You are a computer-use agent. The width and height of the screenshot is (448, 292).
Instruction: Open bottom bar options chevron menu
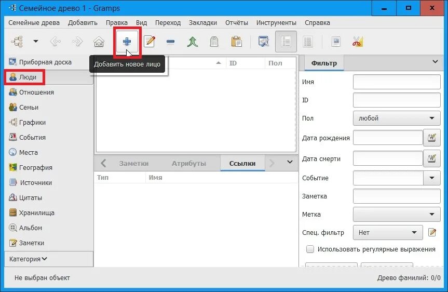coord(290,162)
